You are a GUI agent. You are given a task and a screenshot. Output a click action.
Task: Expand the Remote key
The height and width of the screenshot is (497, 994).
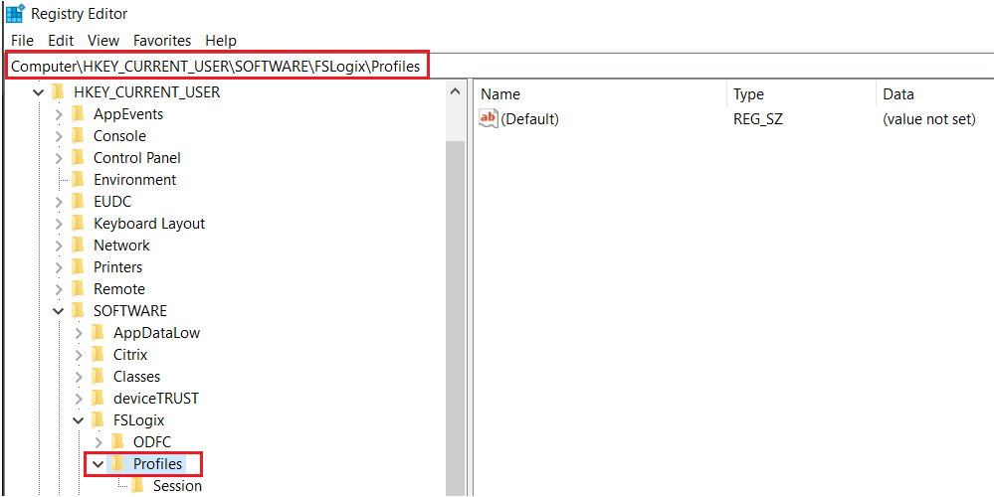(59, 289)
